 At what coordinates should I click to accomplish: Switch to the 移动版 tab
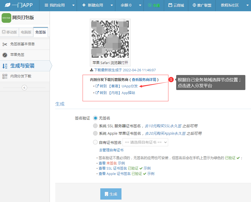9,32
